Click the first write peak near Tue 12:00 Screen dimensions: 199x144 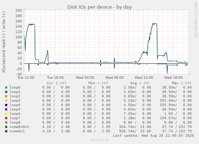tap(32, 24)
